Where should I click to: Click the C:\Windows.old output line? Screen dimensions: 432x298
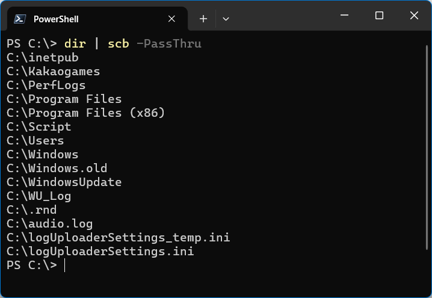[x=57, y=168]
